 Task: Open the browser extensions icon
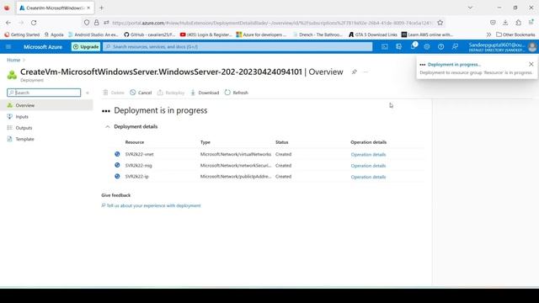coord(519,23)
